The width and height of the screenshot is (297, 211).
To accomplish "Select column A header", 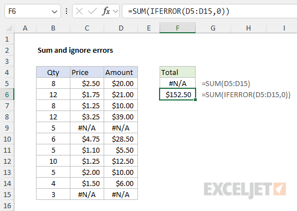I will click(x=25, y=28).
